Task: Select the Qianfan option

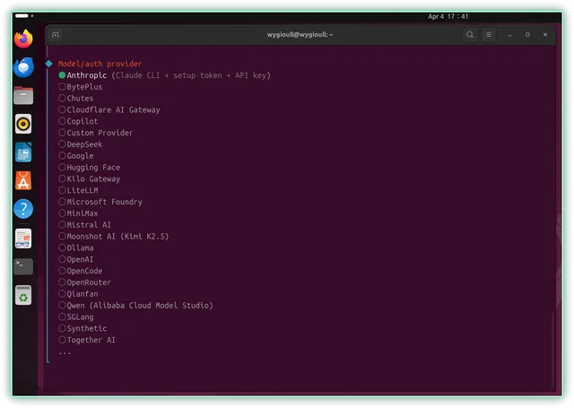Action: pyautogui.click(x=78, y=294)
